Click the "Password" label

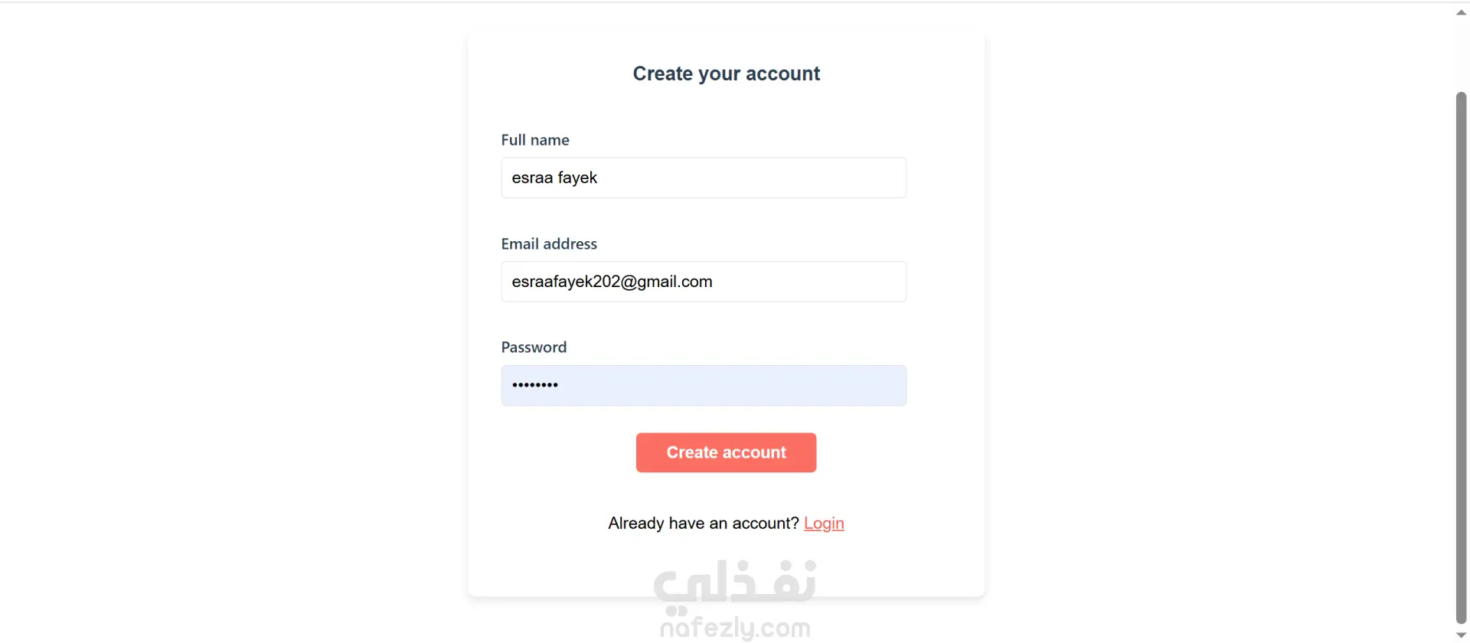coord(534,348)
